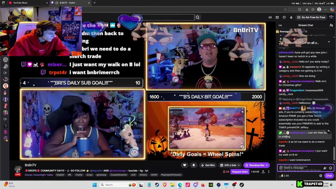Click the 2.8K channel points balance

click(x=284, y=176)
